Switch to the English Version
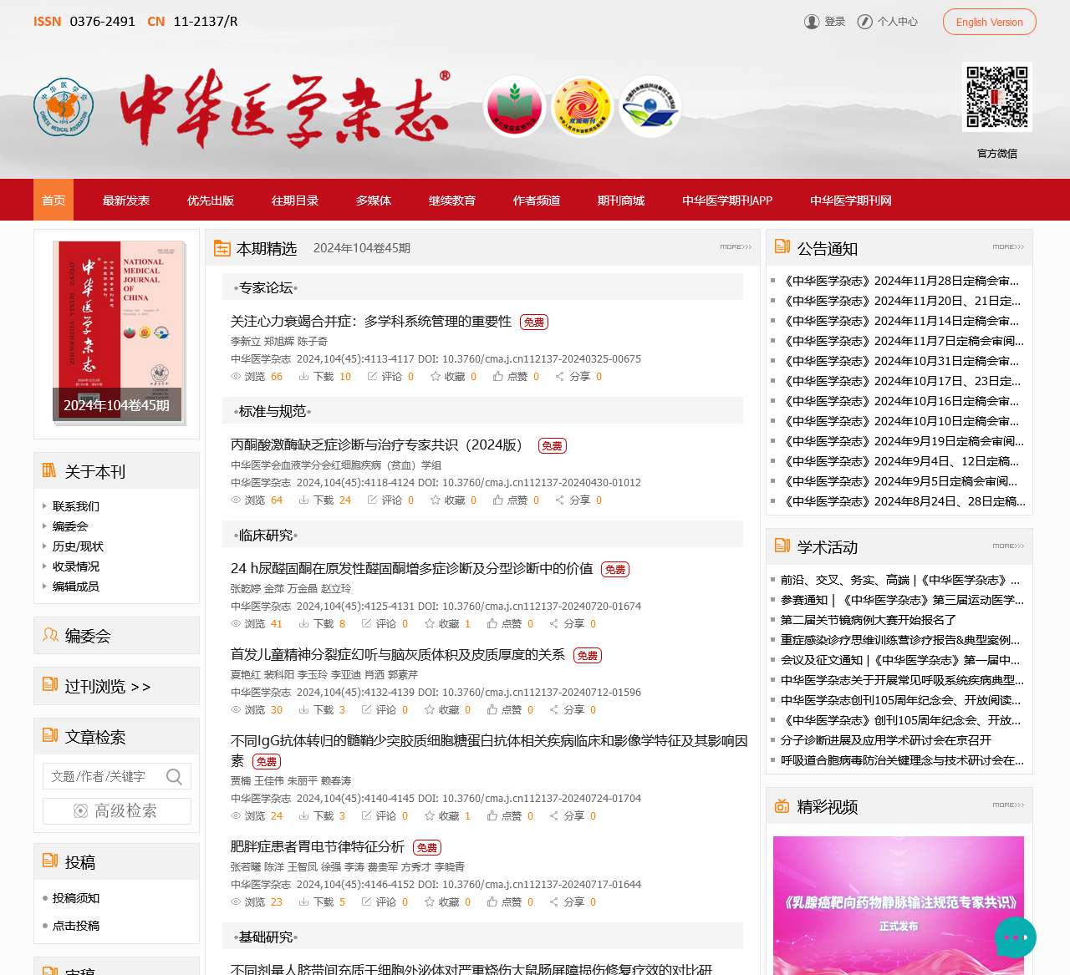Image resolution: width=1070 pixels, height=975 pixels. click(989, 22)
